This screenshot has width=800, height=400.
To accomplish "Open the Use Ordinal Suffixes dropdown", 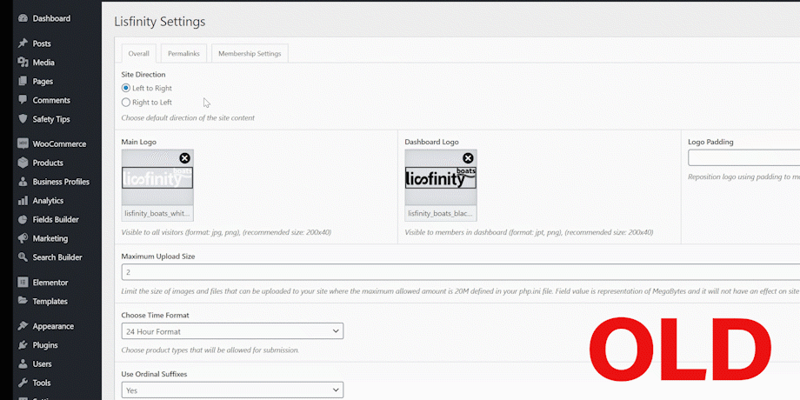I will (232, 390).
